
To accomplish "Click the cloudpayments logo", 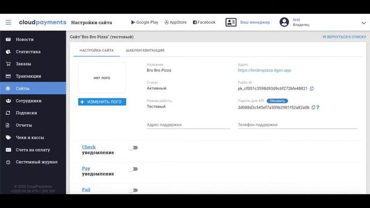I will (x=42, y=22).
